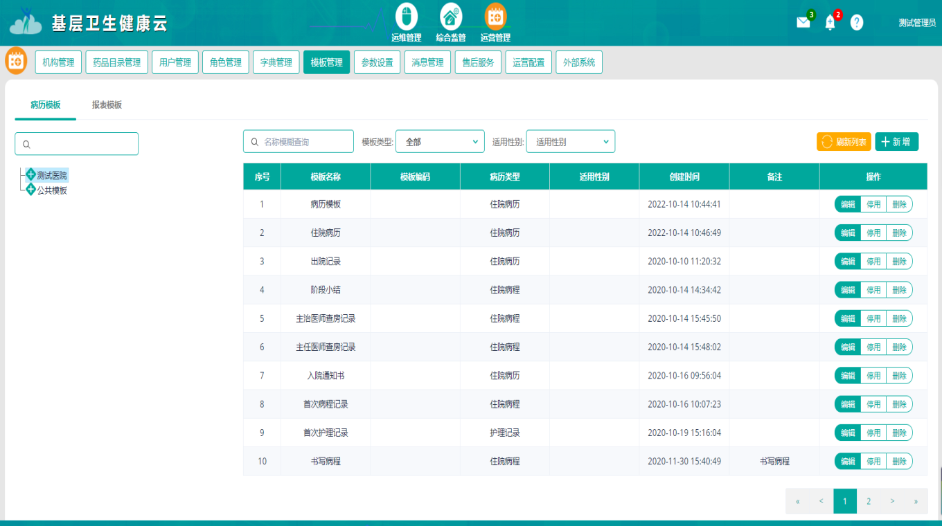942x526 pixels.
Task: Click the 刷新列表 button
Action: click(x=844, y=142)
